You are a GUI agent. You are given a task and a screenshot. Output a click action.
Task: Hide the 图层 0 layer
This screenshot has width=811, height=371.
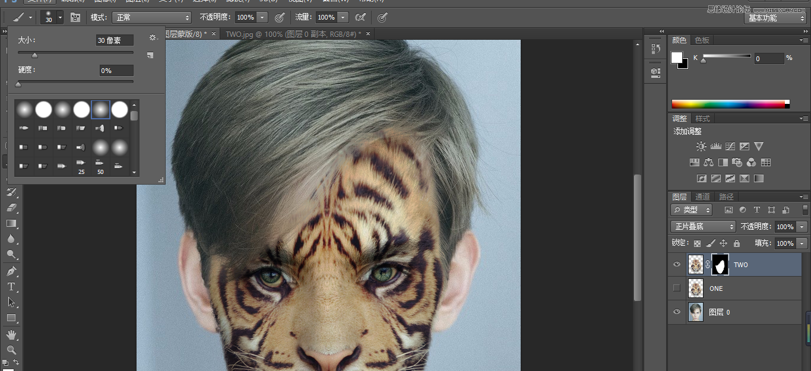click(676, 312)
